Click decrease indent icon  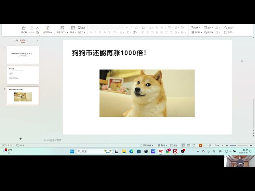click(x=157, y=27)
